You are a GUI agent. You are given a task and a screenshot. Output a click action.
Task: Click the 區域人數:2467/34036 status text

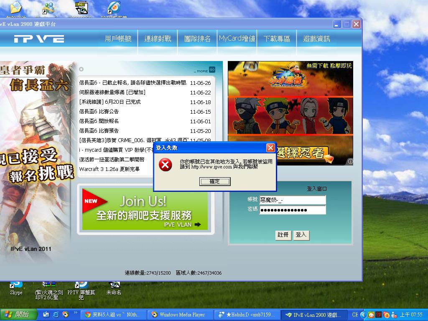click(199, 273)
